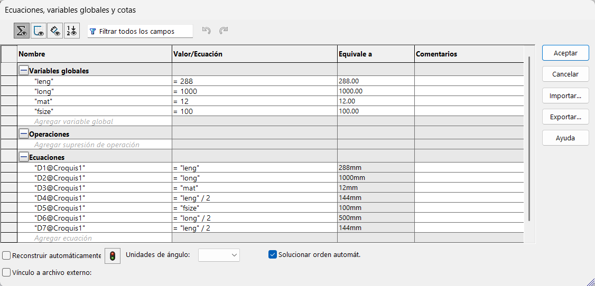Click the traffic light rebuild icon

[x=113, y=256]
